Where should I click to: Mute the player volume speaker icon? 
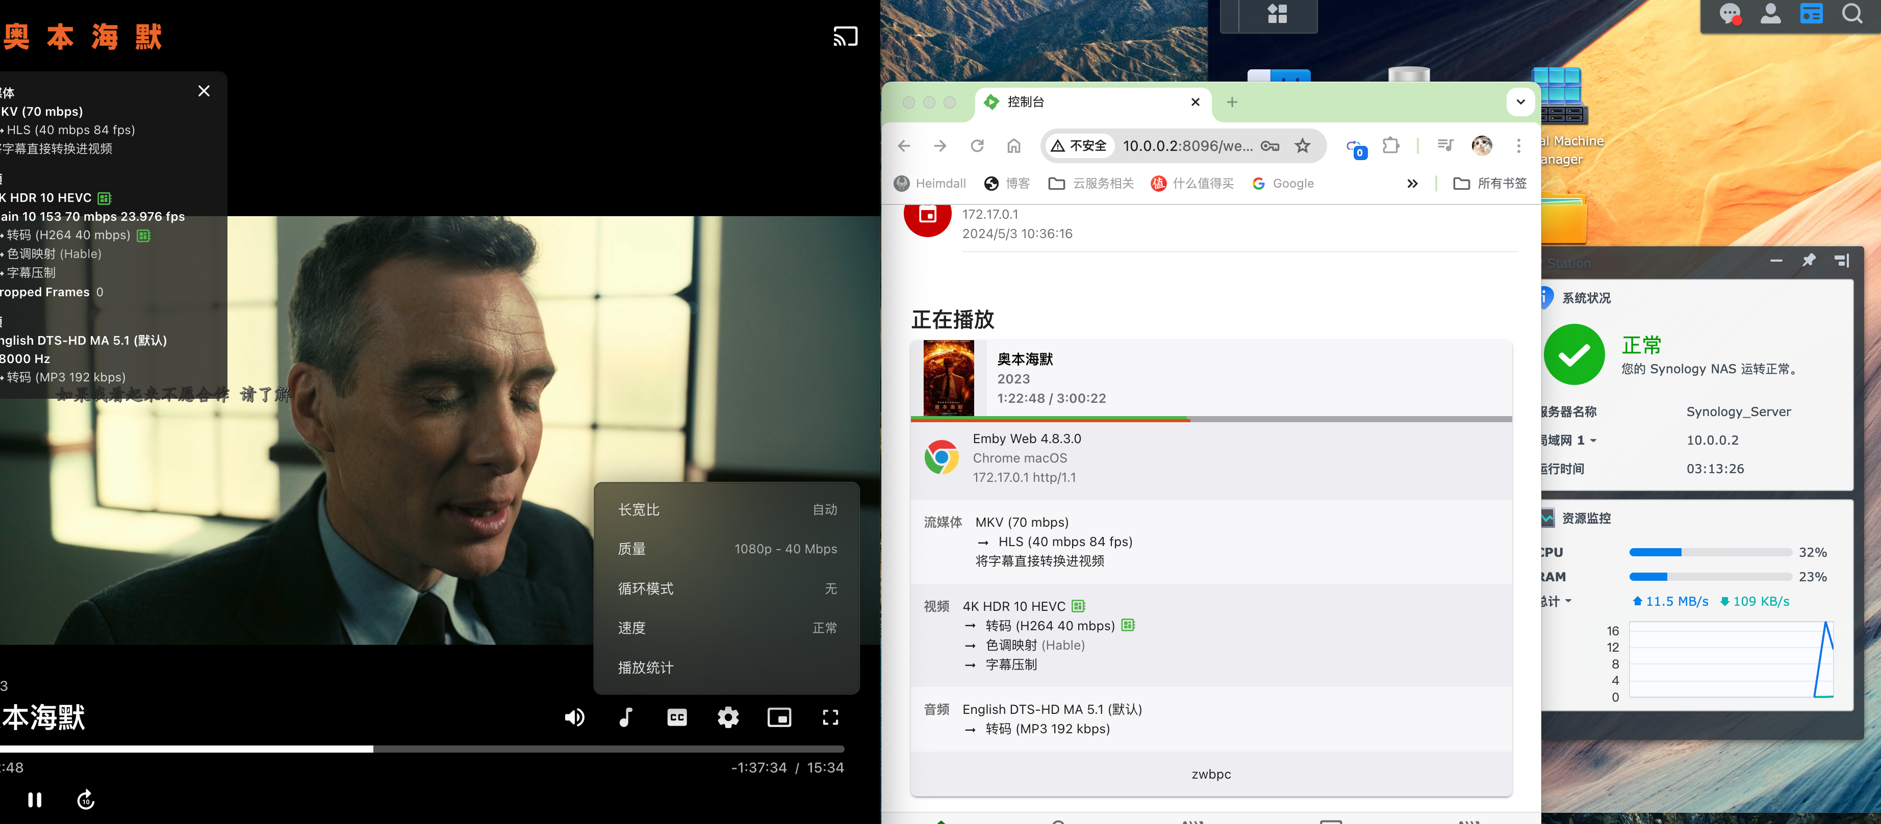pyautogui.click(x=575, y=717)
